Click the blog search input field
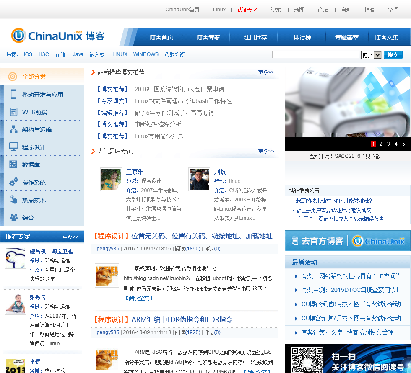 pos(315,54)
